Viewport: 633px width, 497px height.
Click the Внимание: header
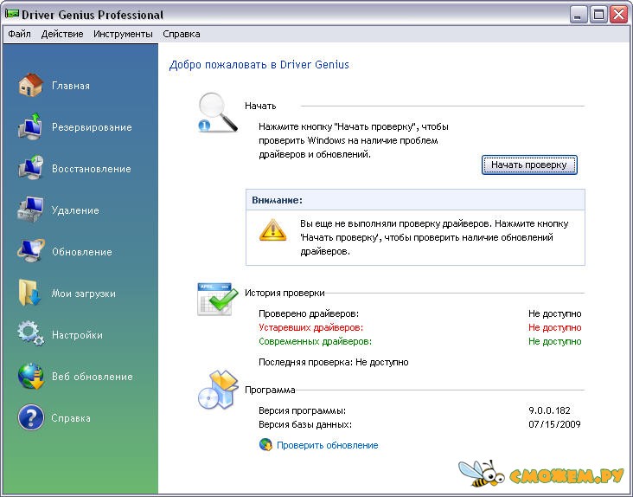277,200
